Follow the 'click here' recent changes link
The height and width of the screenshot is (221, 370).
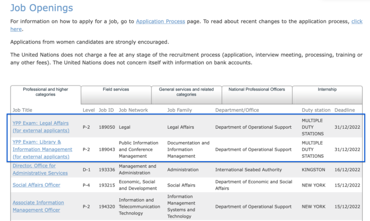click(x=357, y=21)
